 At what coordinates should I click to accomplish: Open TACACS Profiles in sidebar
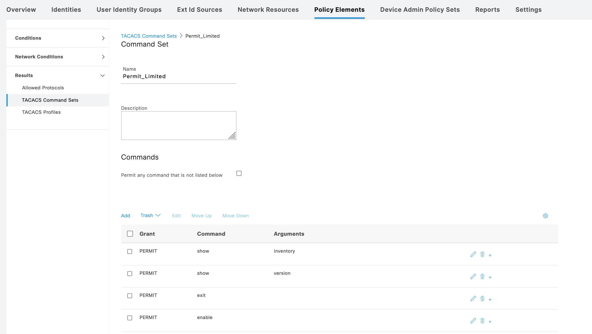tap(41, 112)
